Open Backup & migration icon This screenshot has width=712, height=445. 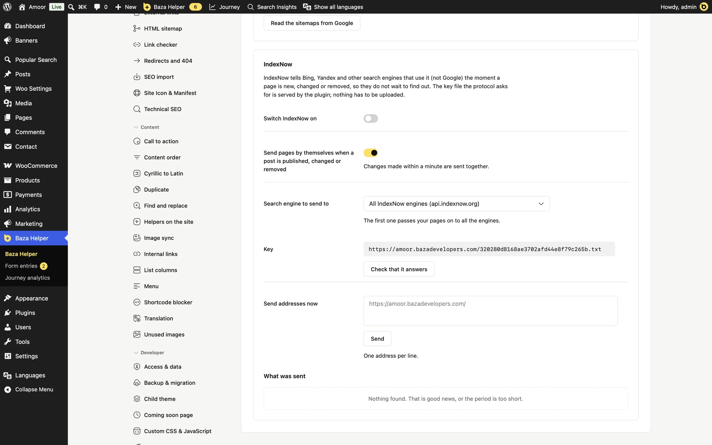(x=137, y=383)
